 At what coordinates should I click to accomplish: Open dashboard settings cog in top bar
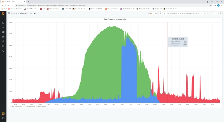pyautogui.click(x=160, y=13)
